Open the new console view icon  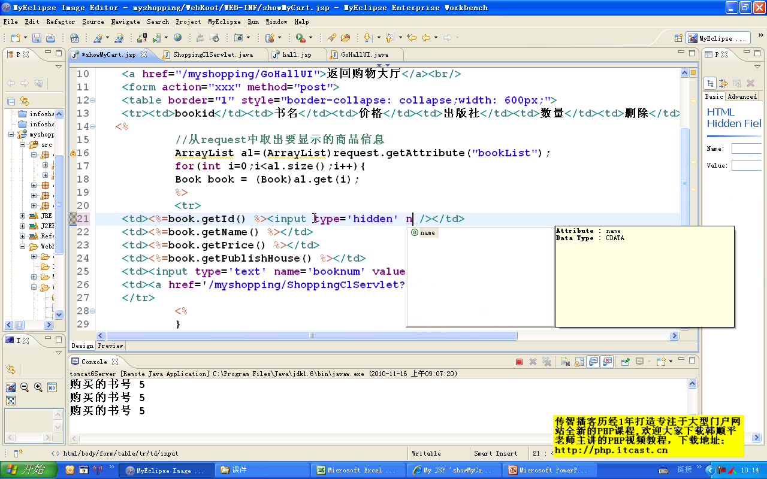tap(660, 362)
